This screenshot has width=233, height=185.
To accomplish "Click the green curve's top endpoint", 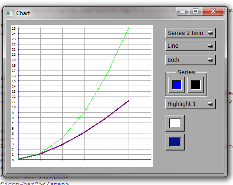I will 129,28.
